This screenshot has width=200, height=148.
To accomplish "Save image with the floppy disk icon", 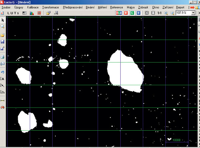I will (2, 42).
